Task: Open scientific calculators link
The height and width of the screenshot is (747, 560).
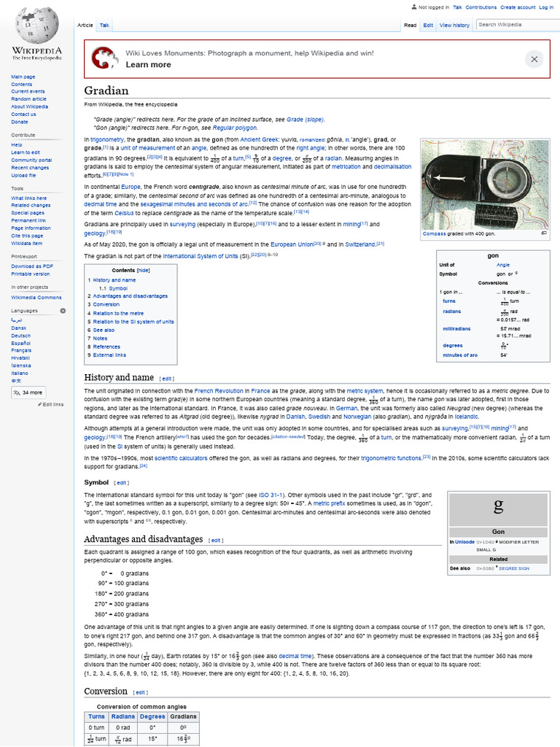Action: 181,458
